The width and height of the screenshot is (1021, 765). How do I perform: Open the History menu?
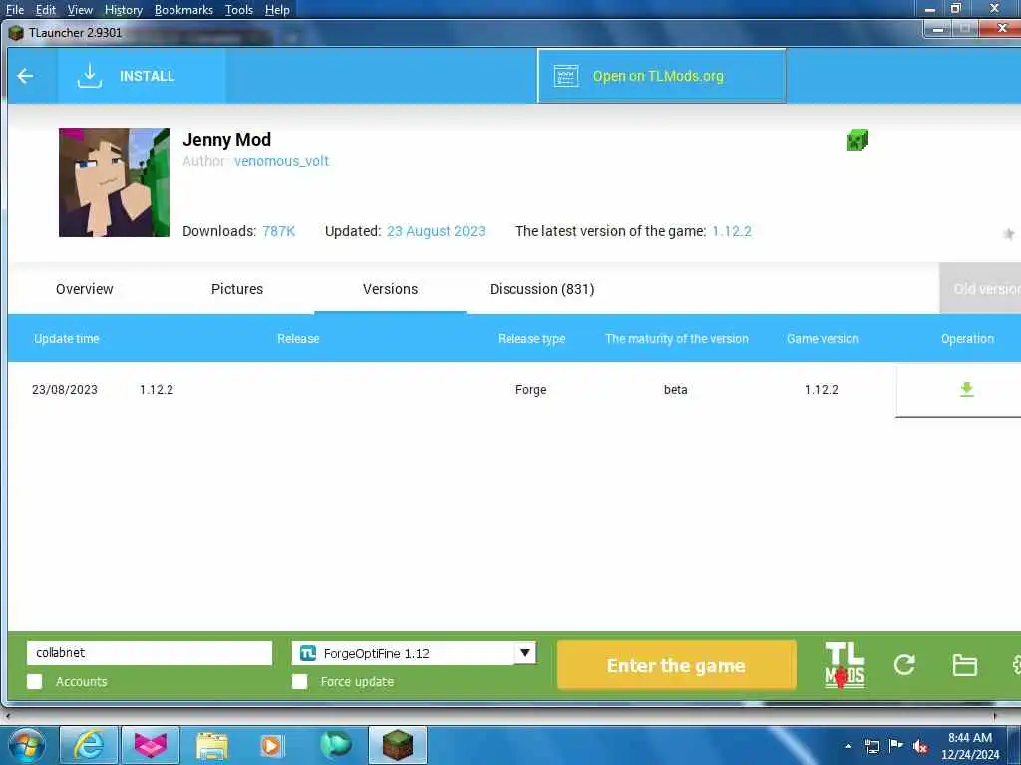[123, 10]
